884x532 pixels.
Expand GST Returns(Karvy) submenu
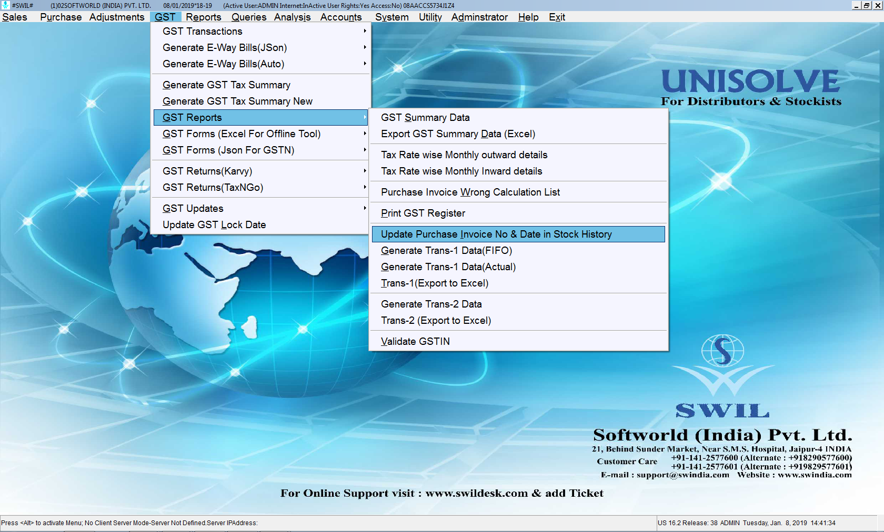pyautogui.click(x=262, y=171)
